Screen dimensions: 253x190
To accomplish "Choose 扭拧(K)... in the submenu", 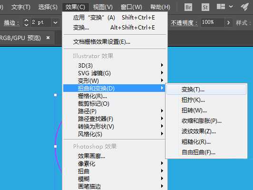I will coord(206,100).
